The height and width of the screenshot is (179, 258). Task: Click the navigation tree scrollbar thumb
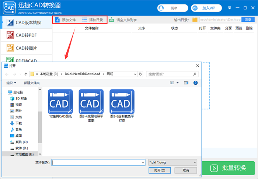click(x=40, y=127)
